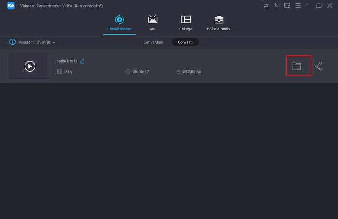Maximize the Vidmore window
This screenshot has height=219, width=338.
[319, 6]
